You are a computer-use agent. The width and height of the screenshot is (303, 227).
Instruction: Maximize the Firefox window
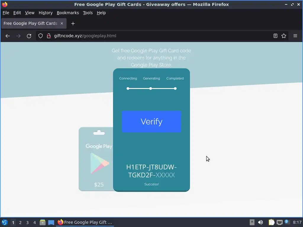(292, 4)
